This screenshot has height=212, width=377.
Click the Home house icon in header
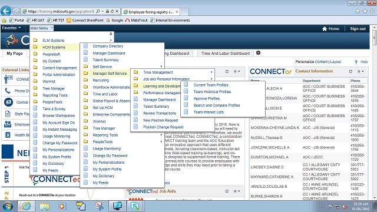point(325,29)
